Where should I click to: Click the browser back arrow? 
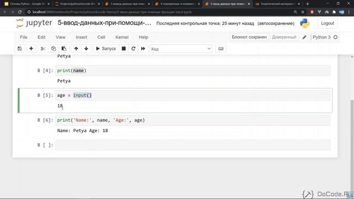[x=5, y=12]
